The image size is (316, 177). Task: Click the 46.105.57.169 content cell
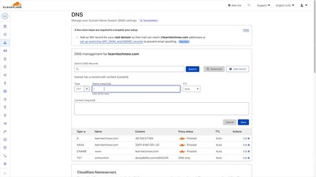tap(144, 139)
